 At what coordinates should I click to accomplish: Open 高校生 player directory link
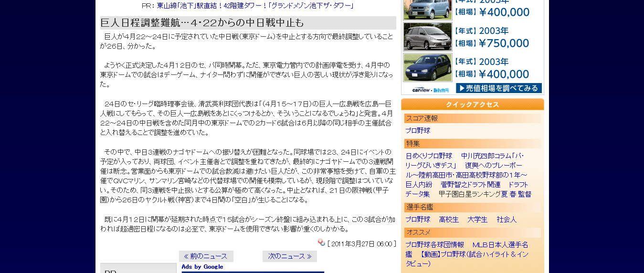449,220
